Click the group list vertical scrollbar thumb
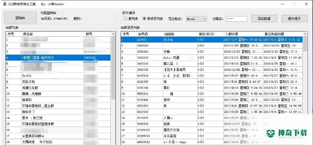313x145 pixels. 113,68
